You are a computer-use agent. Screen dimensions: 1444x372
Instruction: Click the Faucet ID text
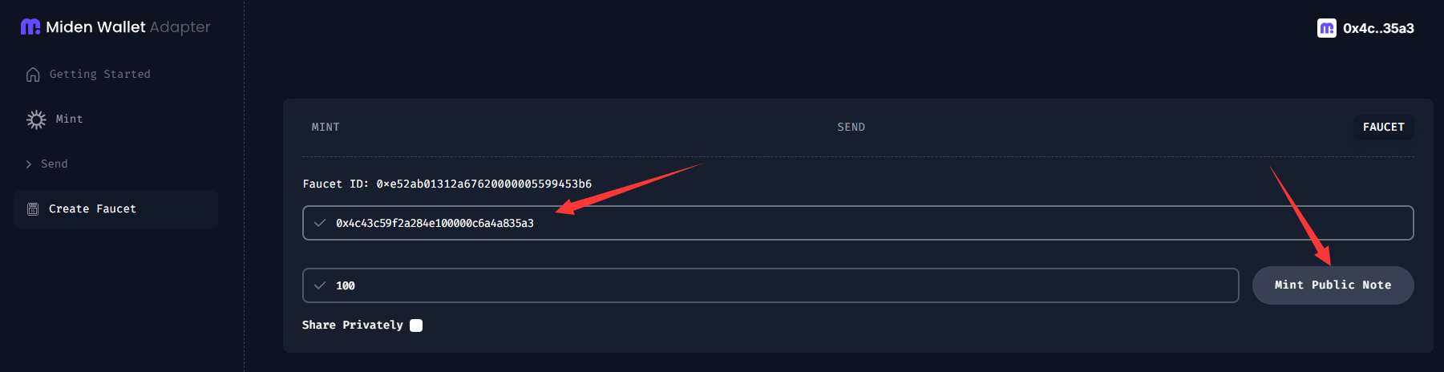(x=447, y=184)
